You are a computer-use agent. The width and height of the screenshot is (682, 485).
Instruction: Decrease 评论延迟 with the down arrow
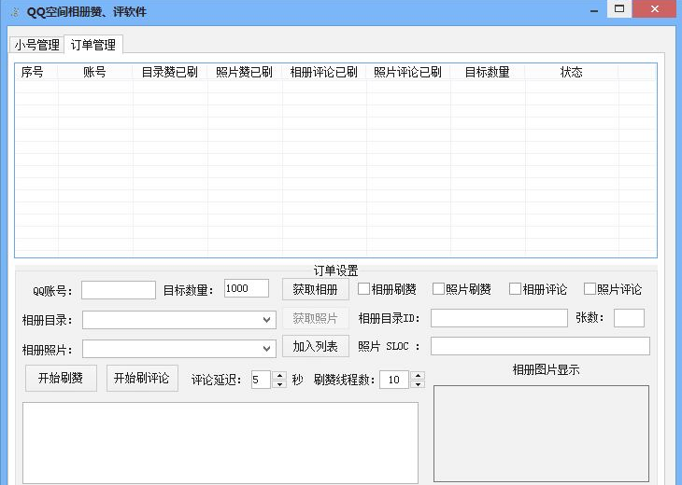point(279,384)
